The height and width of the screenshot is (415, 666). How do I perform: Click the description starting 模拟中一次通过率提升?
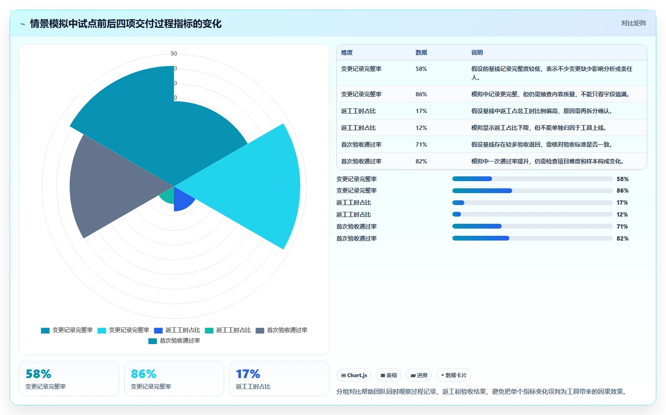tap(547, 161)
